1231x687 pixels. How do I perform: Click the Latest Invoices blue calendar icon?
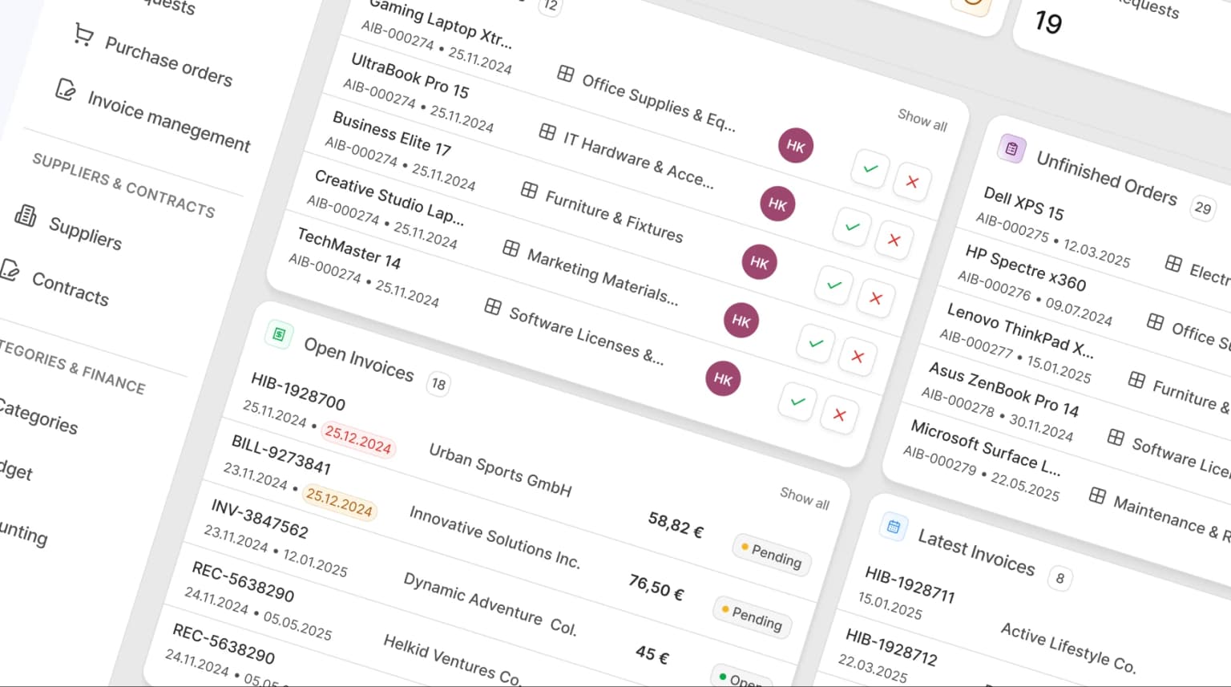tap(893, 527)
